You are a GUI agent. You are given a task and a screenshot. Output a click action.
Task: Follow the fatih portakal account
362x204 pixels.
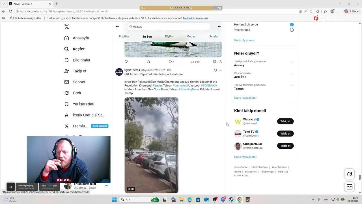pyautogui.click(x=285, y=146)
